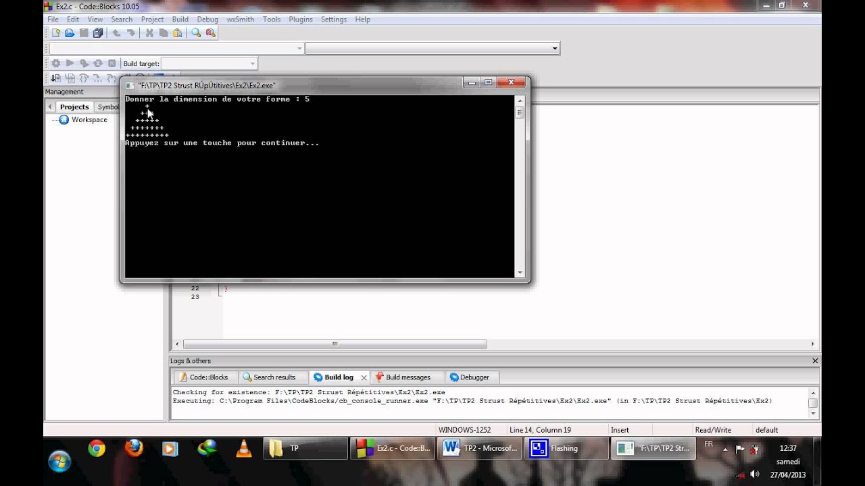Click the Run to cursor debug icon

tap(56, 78)
